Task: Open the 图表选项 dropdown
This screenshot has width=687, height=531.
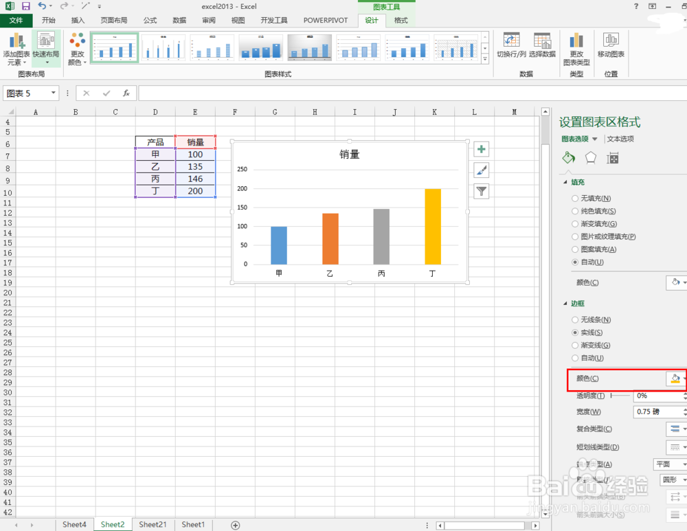Action: 594,139
